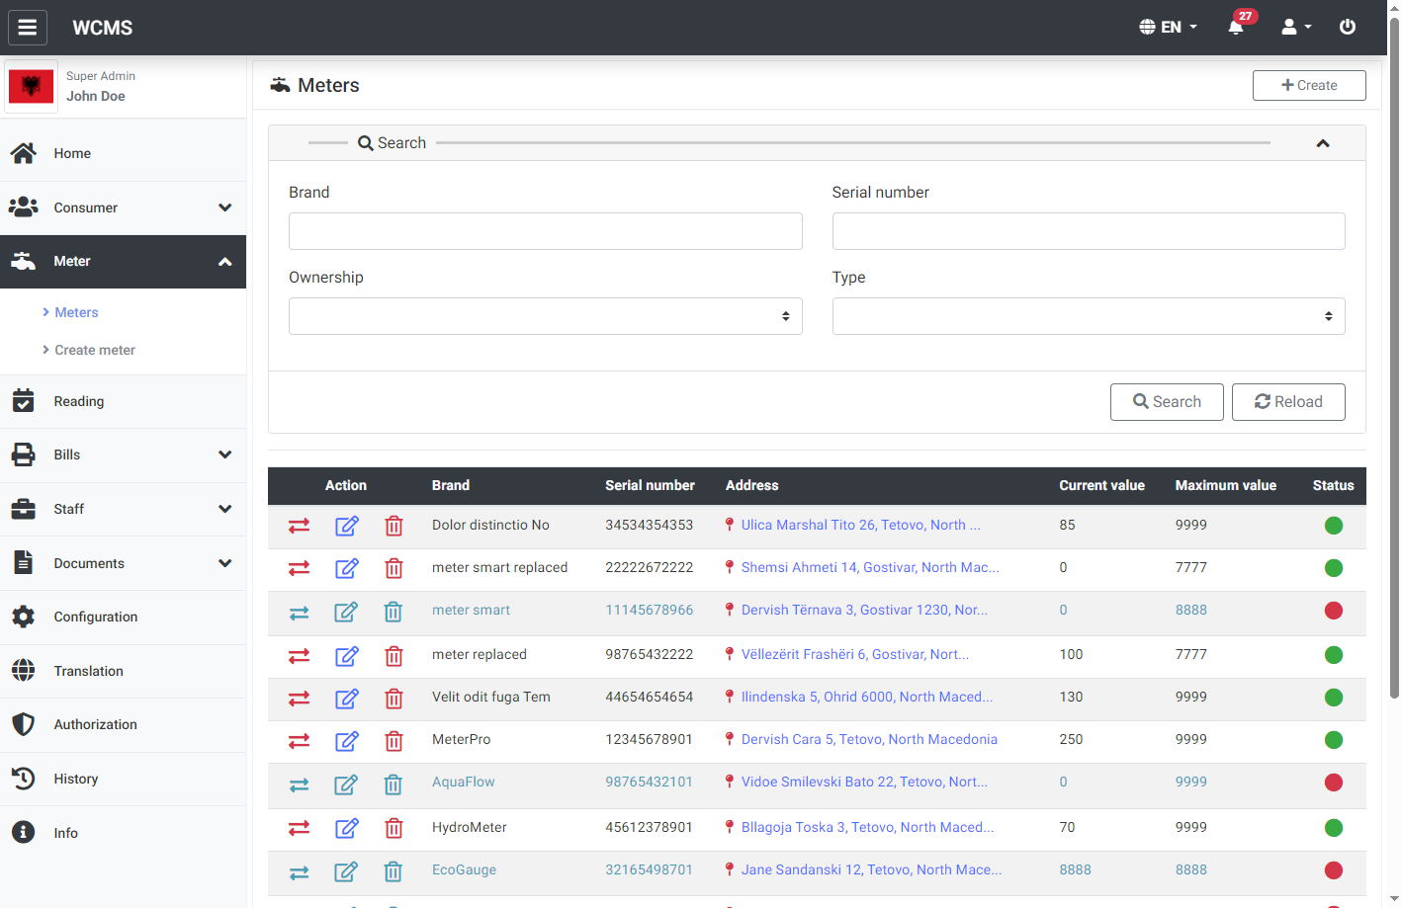The height and width of the screenshot is (908, 1402).
Task: Open the Reading section
Action: [x=123, y=401]
